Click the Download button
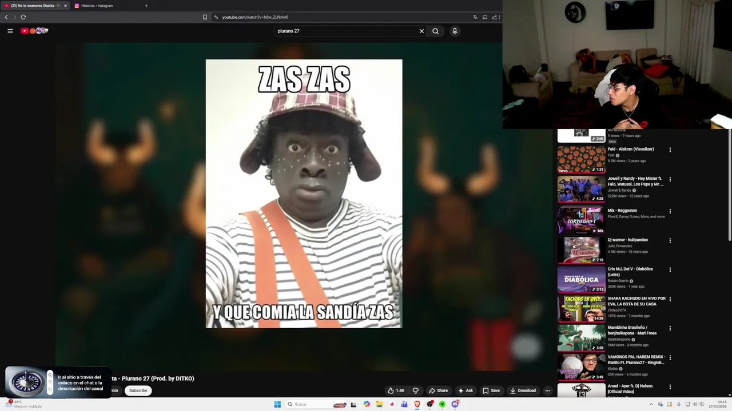This screenshot has height=411, width=732. [x=523, y=390]
